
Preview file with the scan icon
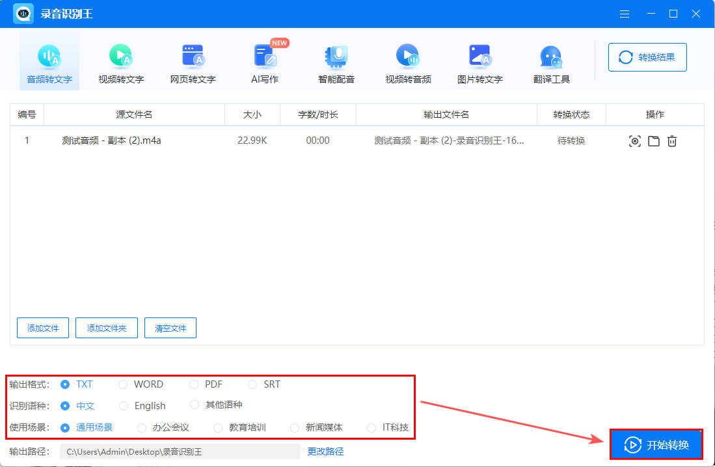tap(635, 140)
